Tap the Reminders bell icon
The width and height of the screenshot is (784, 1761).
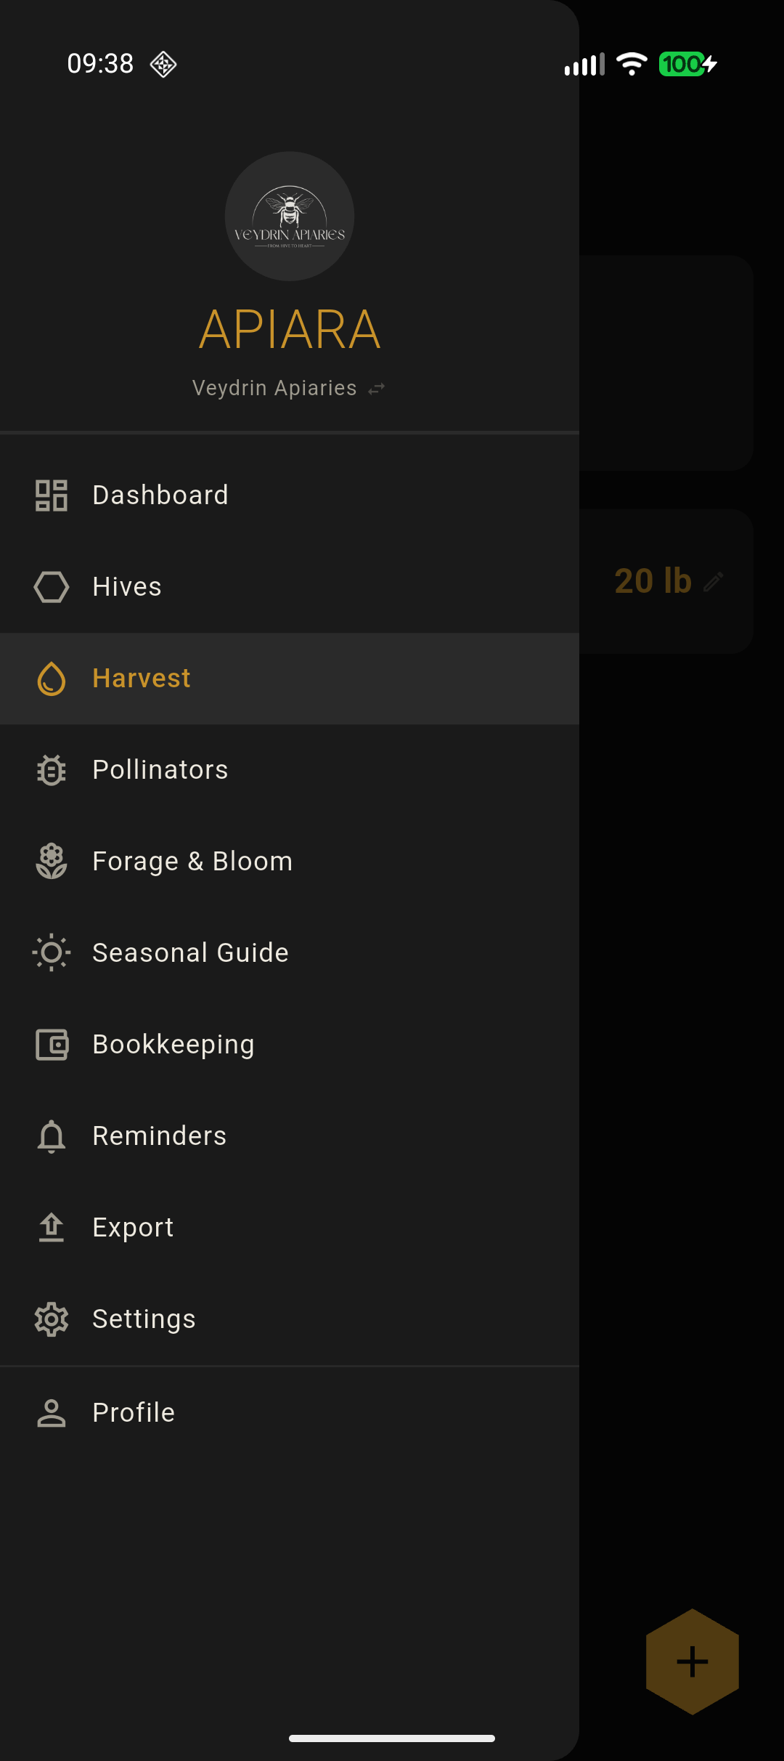52,1136
